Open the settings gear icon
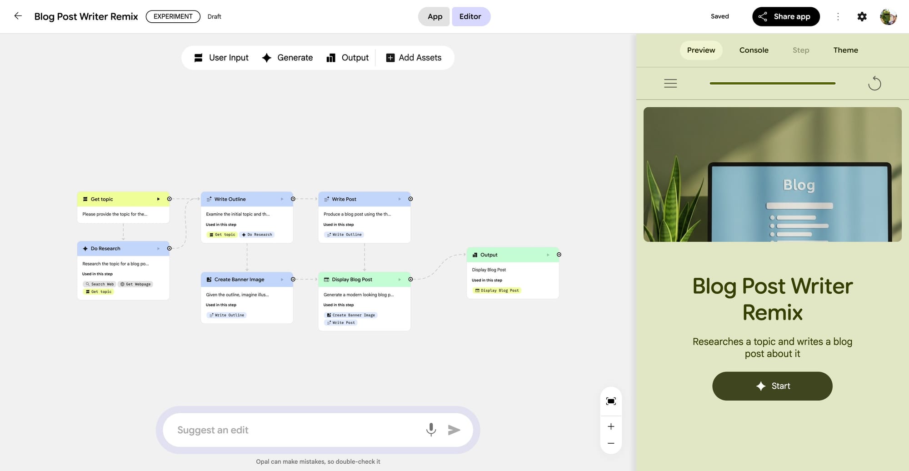 coord(862,17)
